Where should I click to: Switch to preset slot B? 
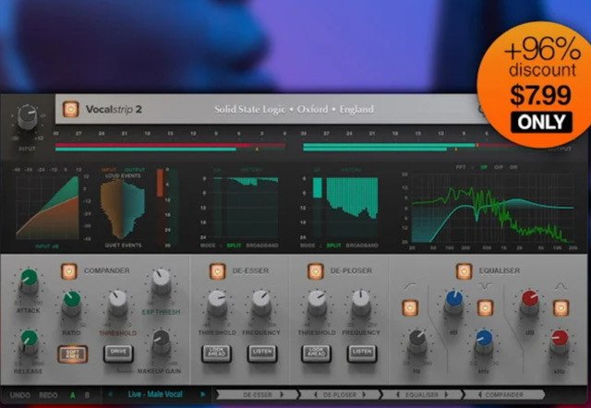coord(87,395)
